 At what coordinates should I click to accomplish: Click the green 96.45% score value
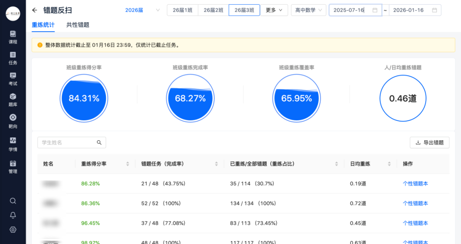pyautogui.click(x=90, y=223)
